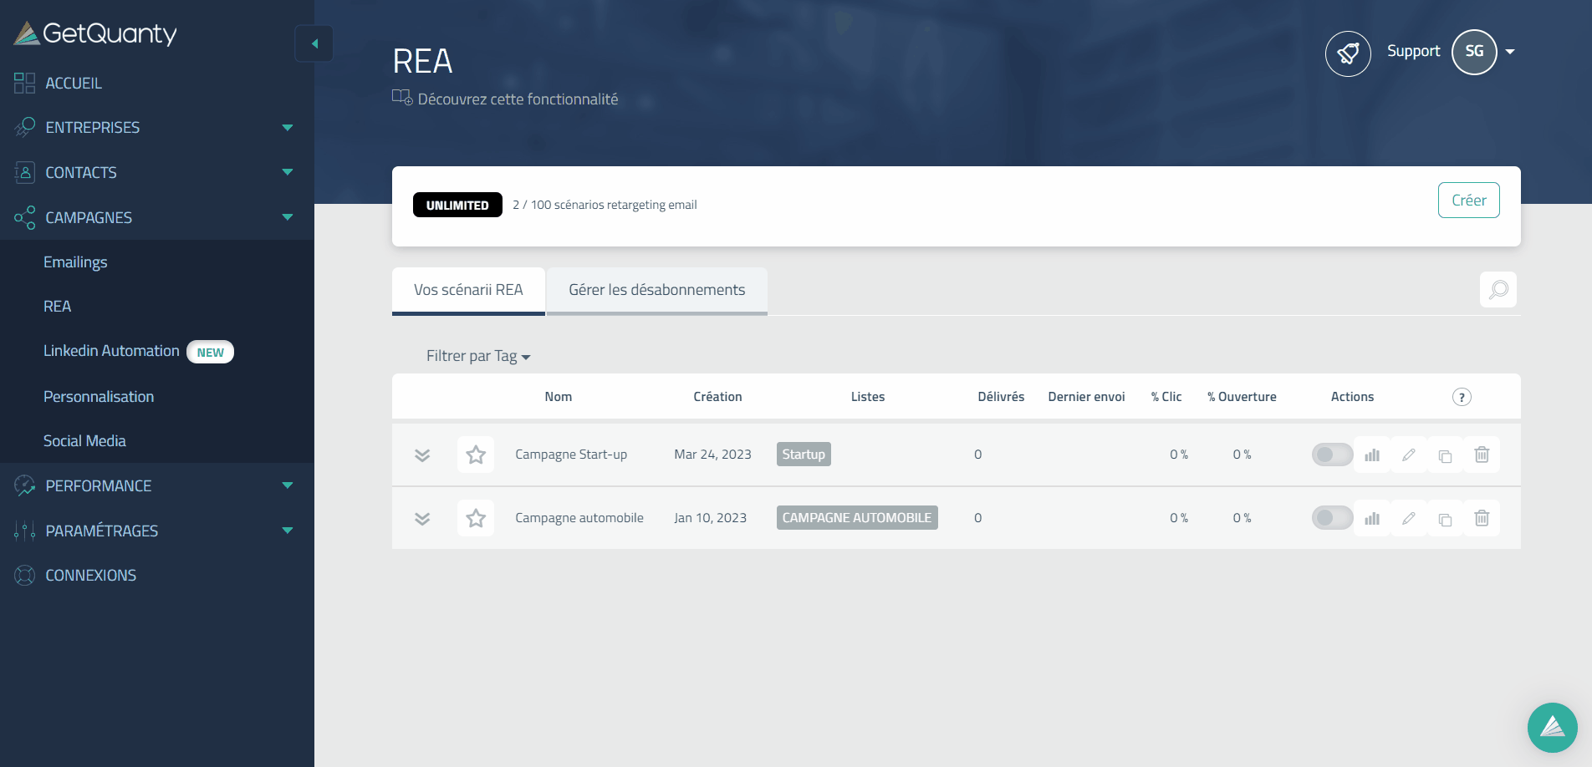Viewport: 1592px width, 767px height.
Task: Switch to Gérer les désabonnements tab
Action: [x=656, y=291]
